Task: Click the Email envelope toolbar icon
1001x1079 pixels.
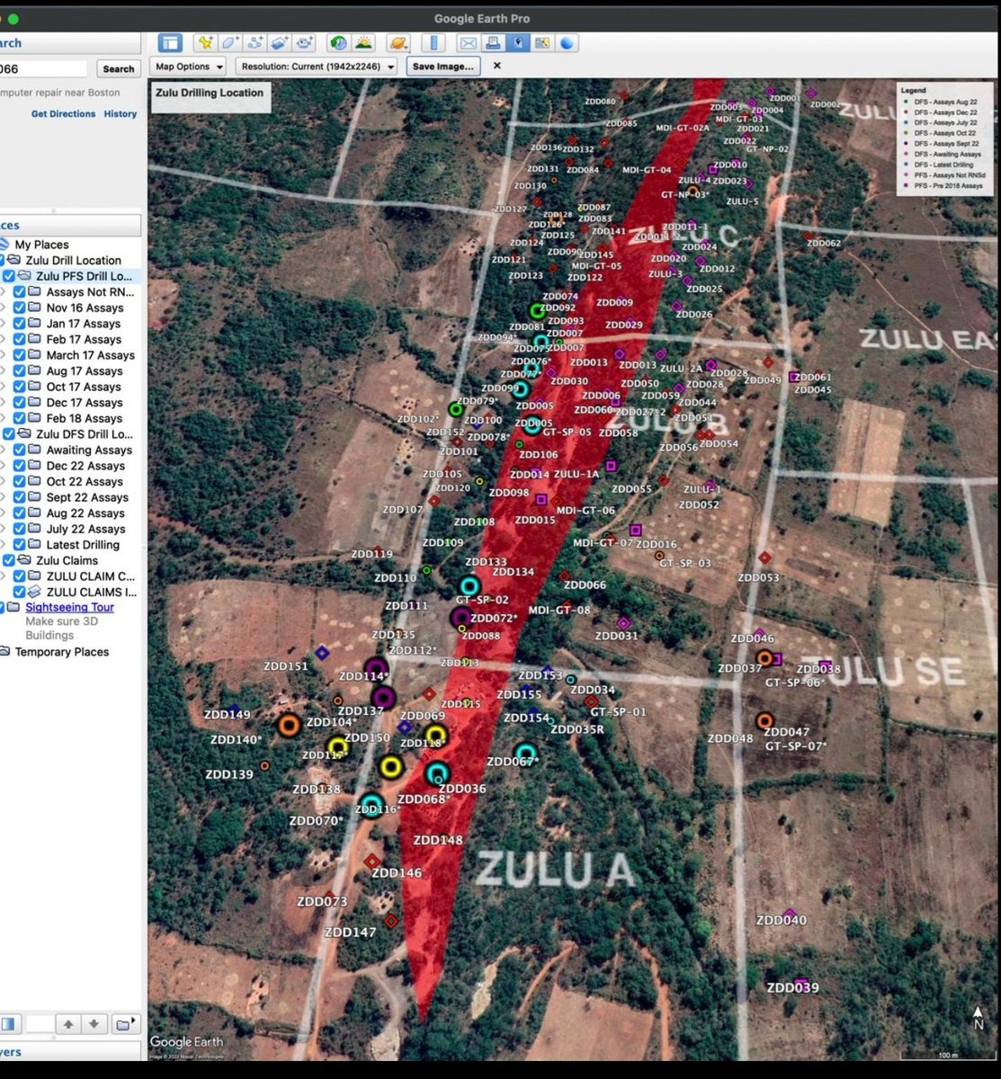Action: 469,42
